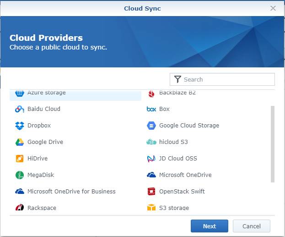Choose JD Cloud OSS provider name
The width and height of the screenshot is (285, 237).
(x=178, y=159)
